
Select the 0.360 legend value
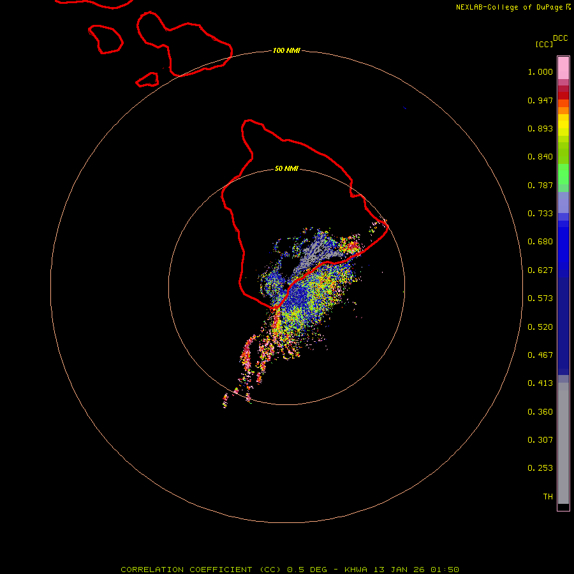click(540, 412)
